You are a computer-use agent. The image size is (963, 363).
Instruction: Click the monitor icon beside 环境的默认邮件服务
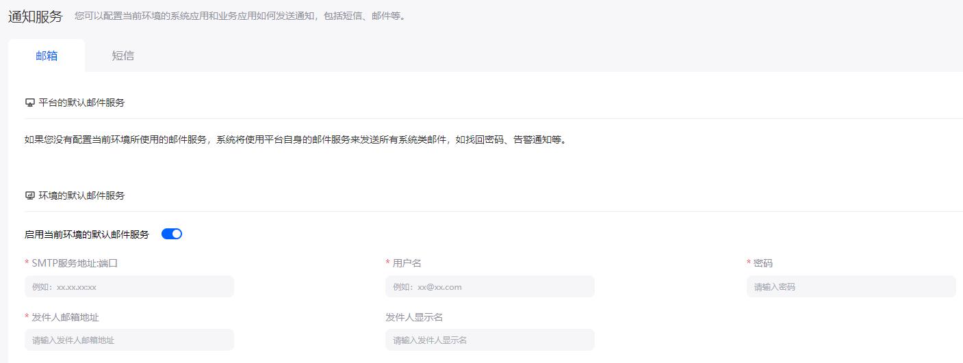click(29, 196)
